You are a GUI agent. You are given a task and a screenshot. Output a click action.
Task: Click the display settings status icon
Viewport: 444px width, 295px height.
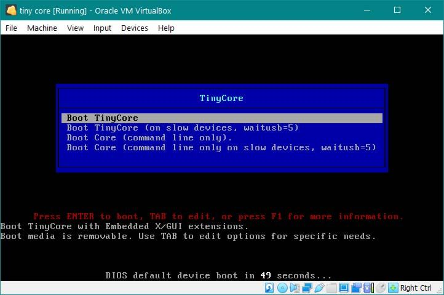(x=344, y=288)
